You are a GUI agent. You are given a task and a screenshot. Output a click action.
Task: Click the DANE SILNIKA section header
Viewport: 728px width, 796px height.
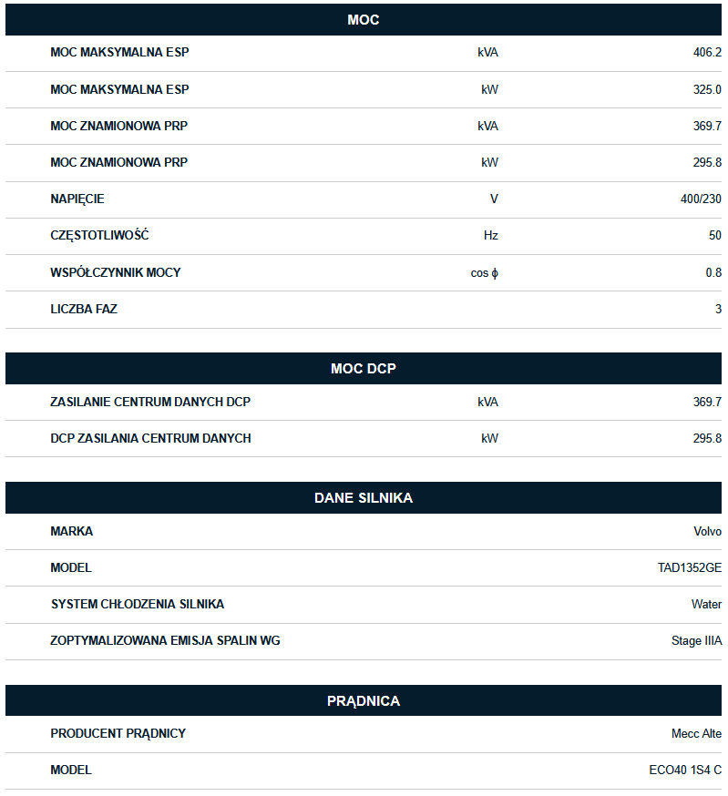pos(364,498)
